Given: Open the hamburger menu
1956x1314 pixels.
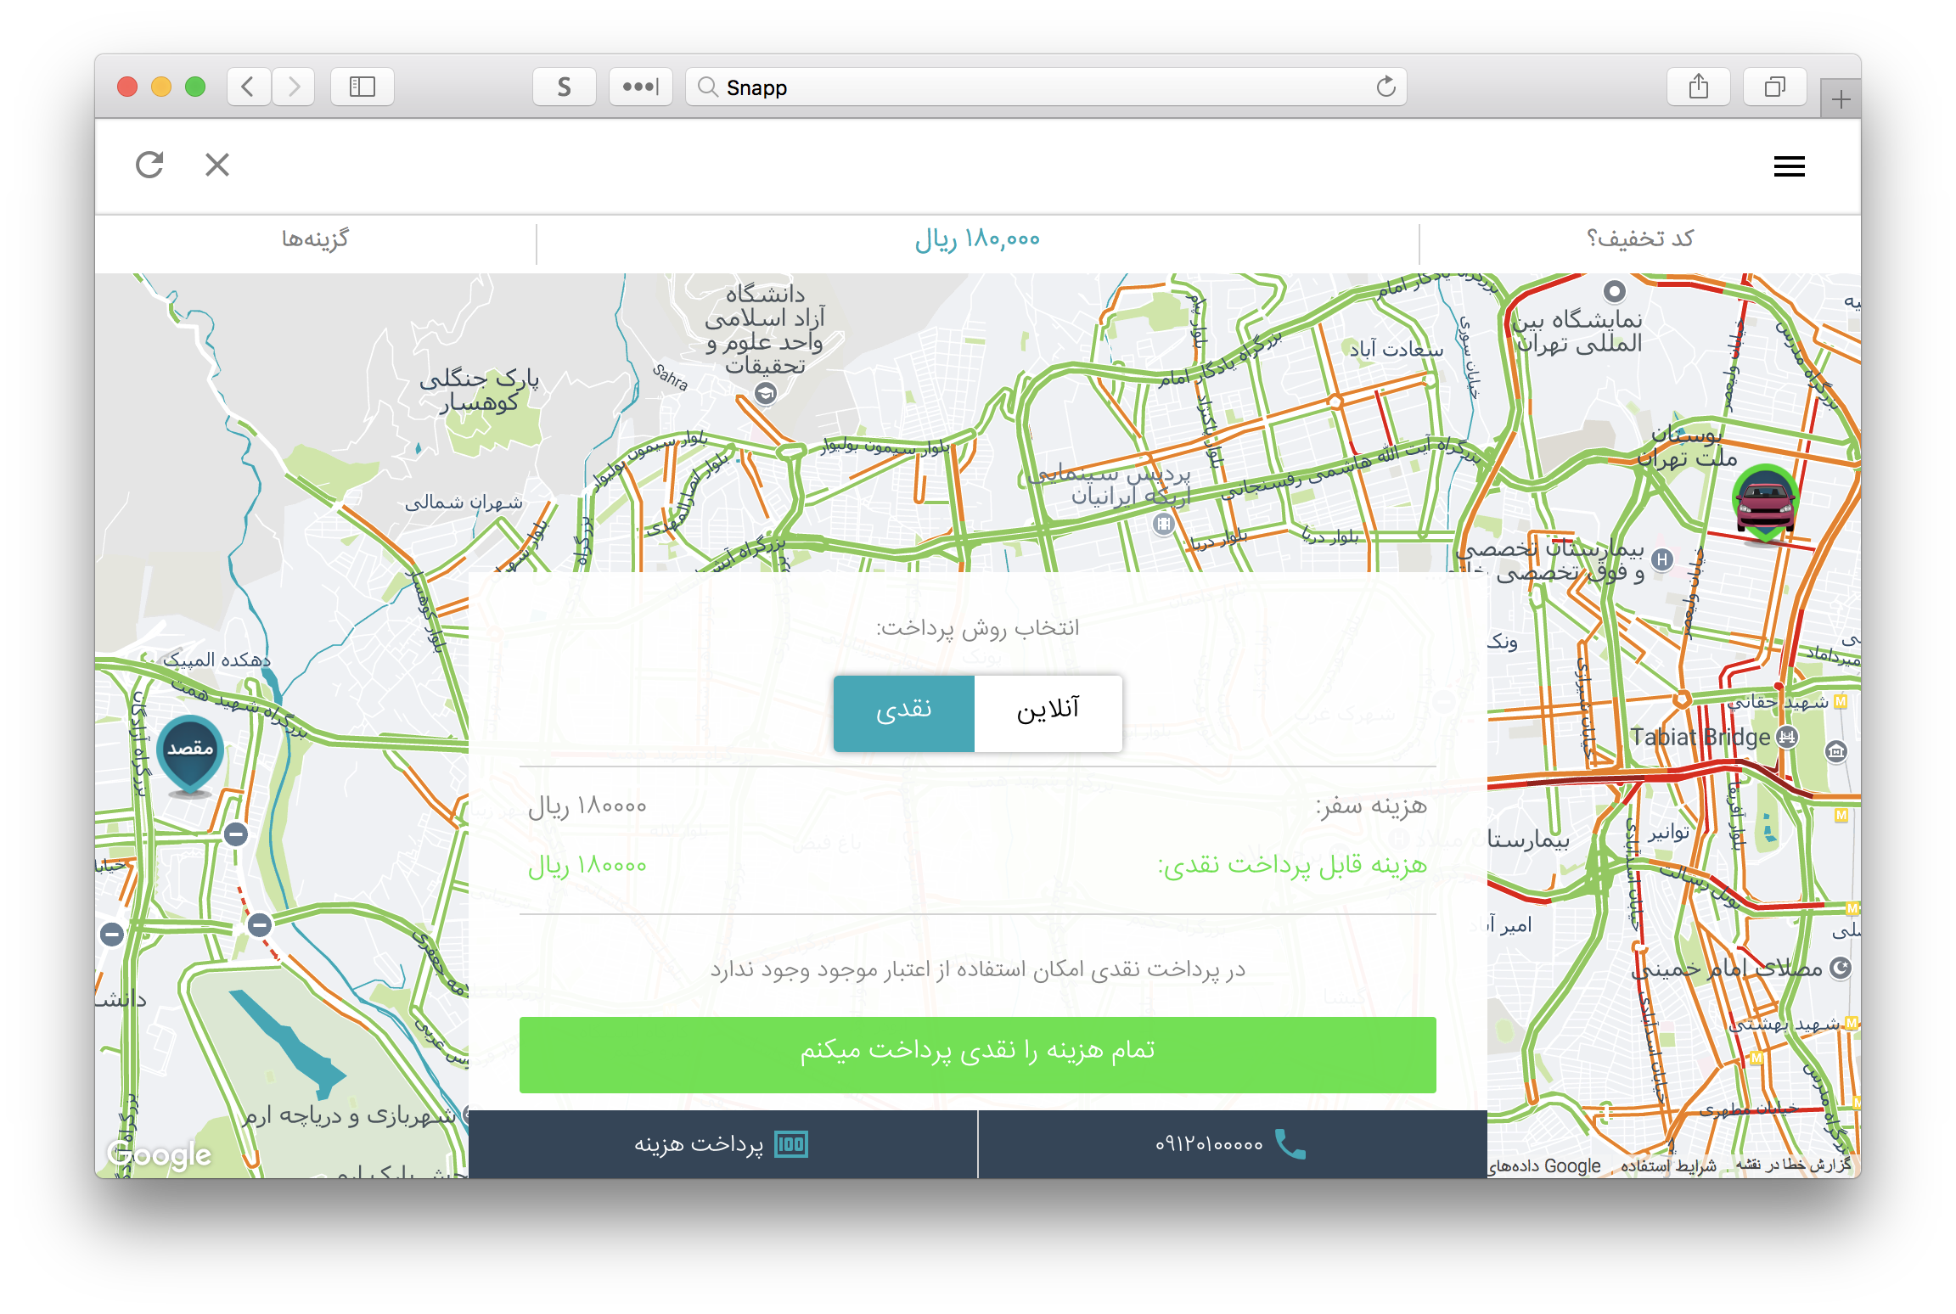Looking at the screenshot, I should pos(1790,166).
